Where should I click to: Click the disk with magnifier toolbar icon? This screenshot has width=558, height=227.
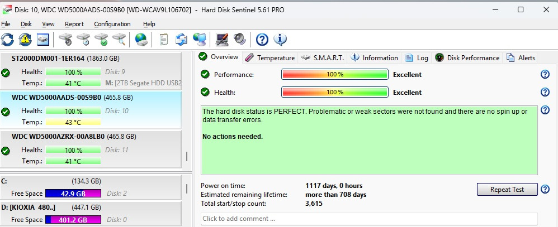[119, 40]
